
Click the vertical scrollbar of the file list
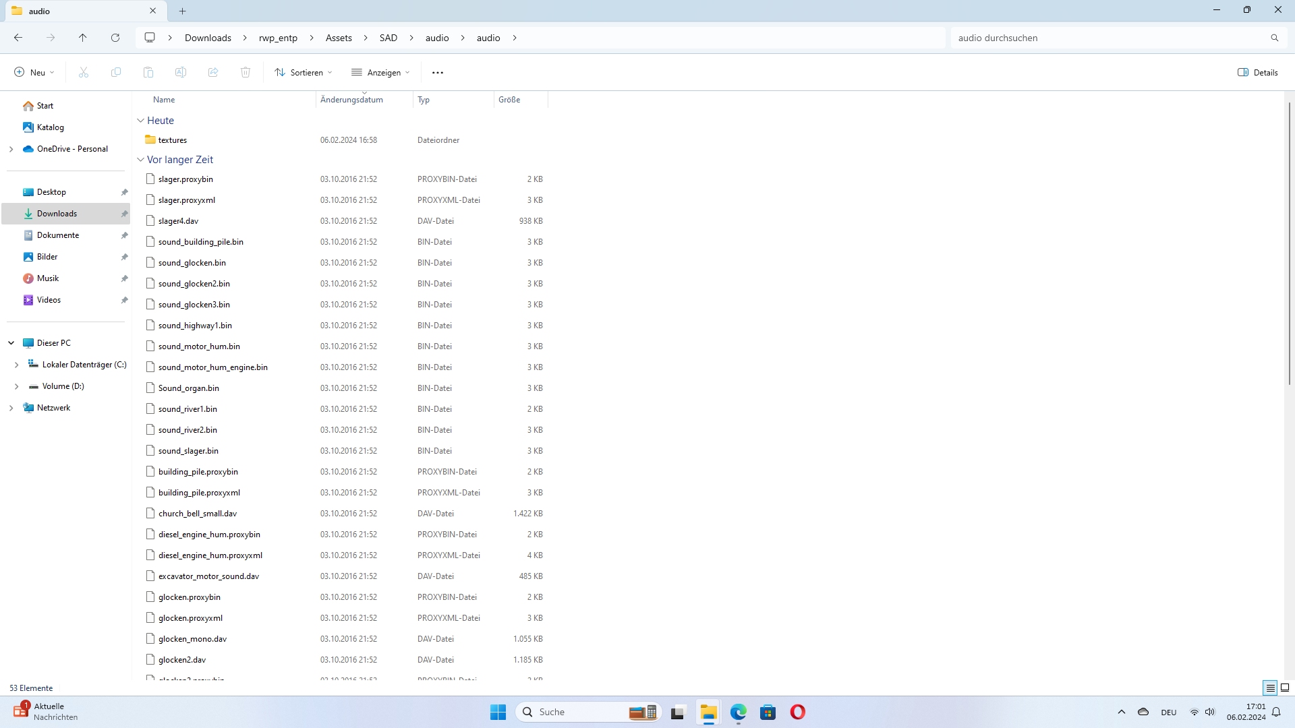coord(1289,243)
